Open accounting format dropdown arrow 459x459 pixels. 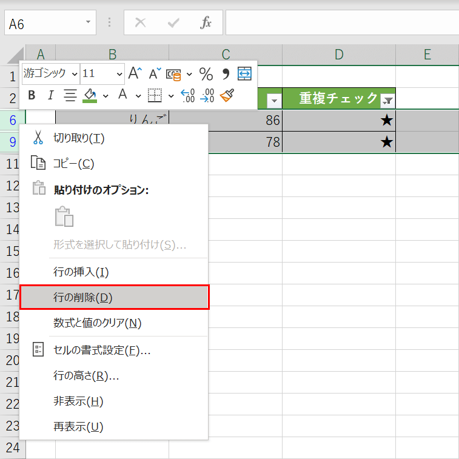tap(189, 74)
